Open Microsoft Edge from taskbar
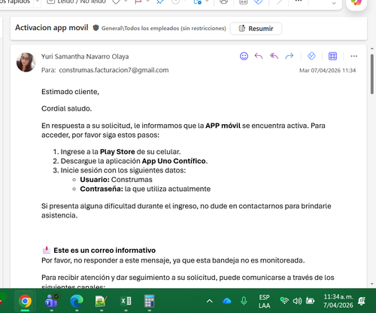Image resolution: width=376 pixels, height=313 pixels. (77, 301)
